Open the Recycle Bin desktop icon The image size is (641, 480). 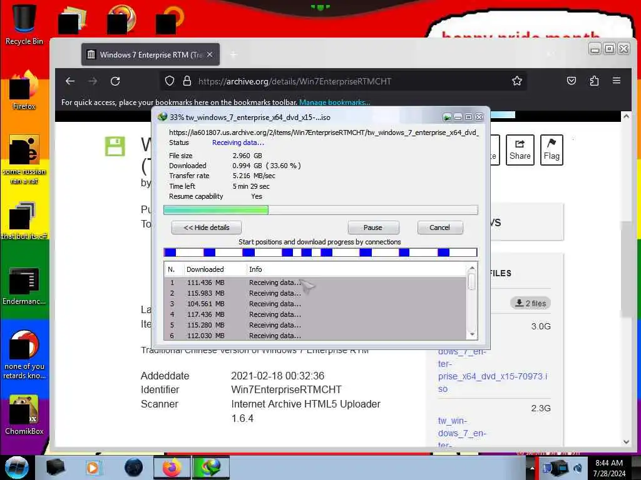[x=24, y=24]
